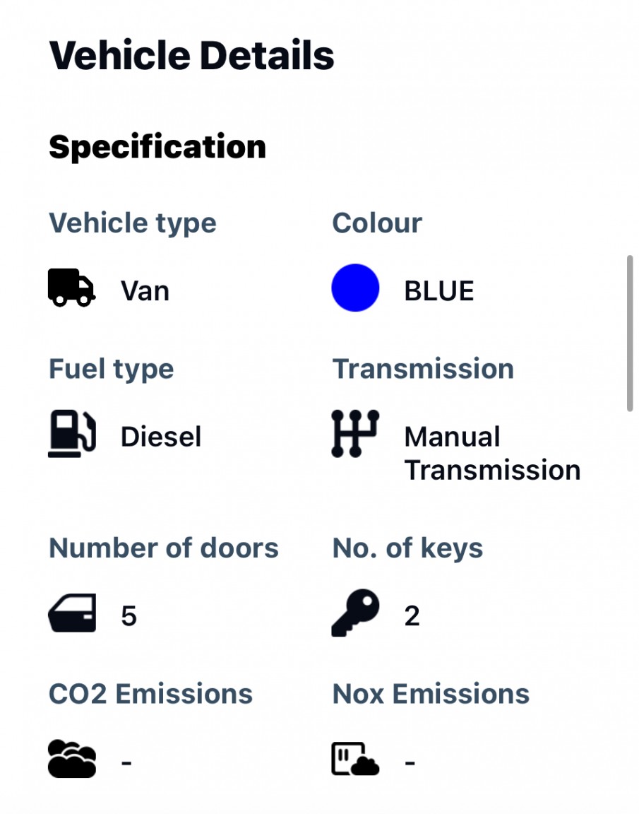Viewport: 639px width, 814px height.
Task: Click the CO2 Emissions cloud icon
Action: (x=71, y=759)
